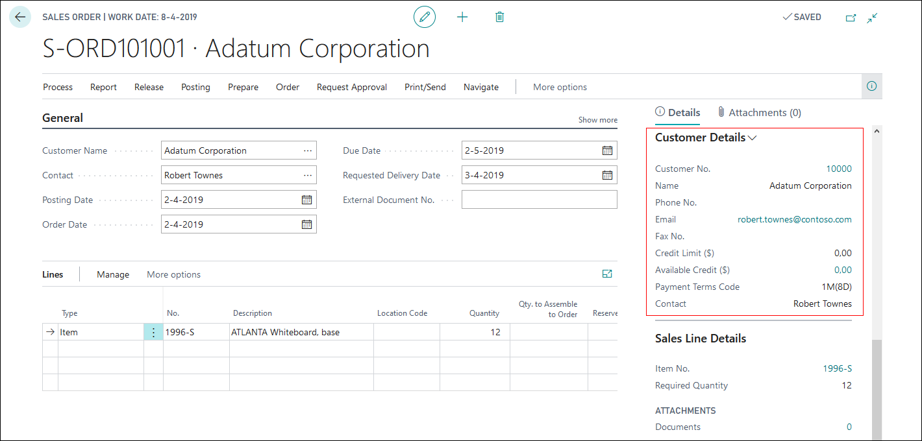Open the Report menu

pyautogui.click(x=103, y=87)
